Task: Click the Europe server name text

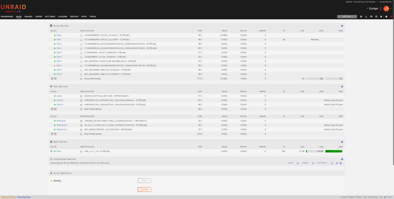Action: point(374,9)
